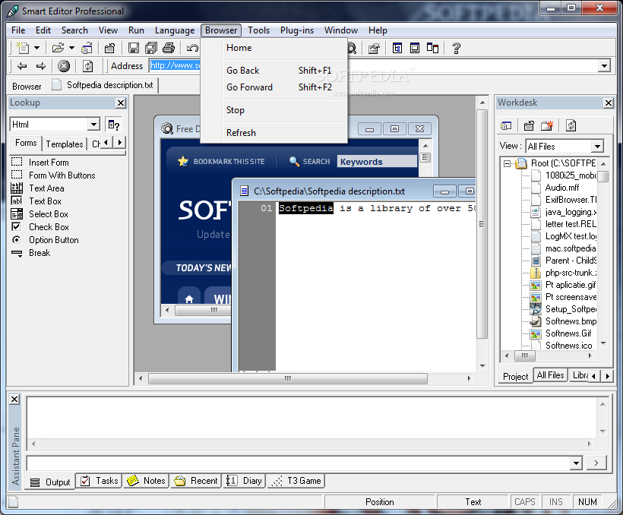Select Pt aplicatie.gif in file tree
623x515 pixels.
(x=571, y=285)
